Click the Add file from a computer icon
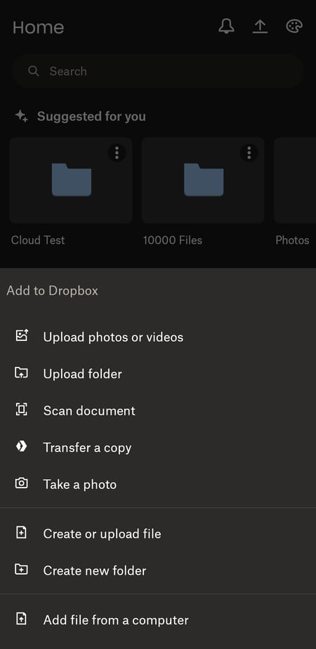 click(x=21, y=619)
